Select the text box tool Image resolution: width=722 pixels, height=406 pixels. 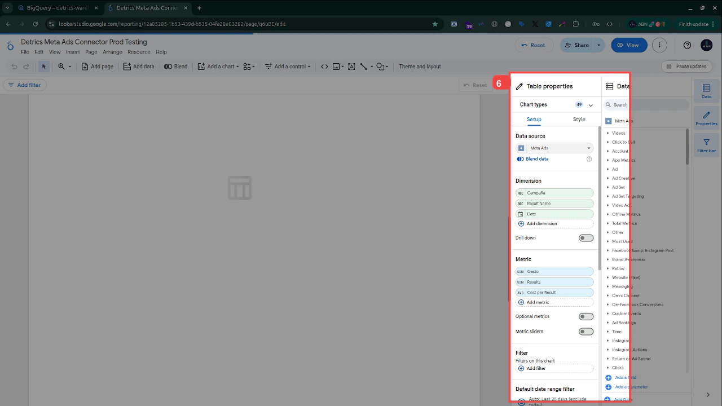point(351,66)
